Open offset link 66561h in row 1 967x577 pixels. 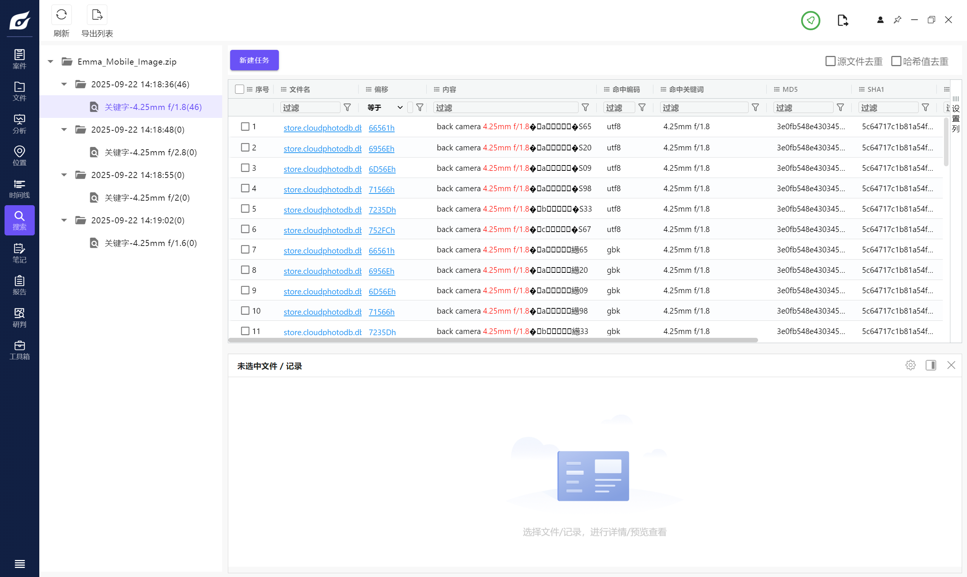point(381,128)
